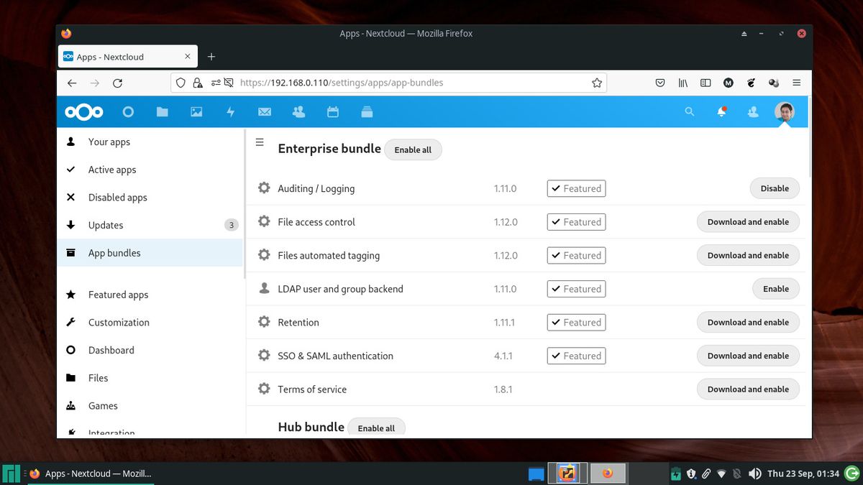
Task: Click the volume icon in the system tray
Action: (x=755, y=474)
